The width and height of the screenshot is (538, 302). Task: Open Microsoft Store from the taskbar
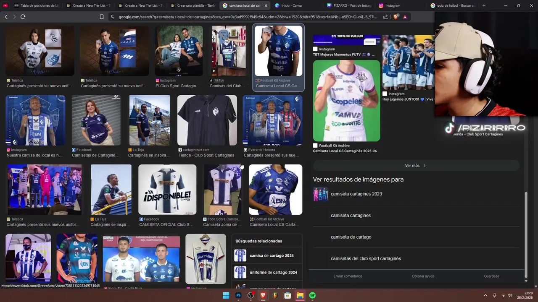pos(287,295)
